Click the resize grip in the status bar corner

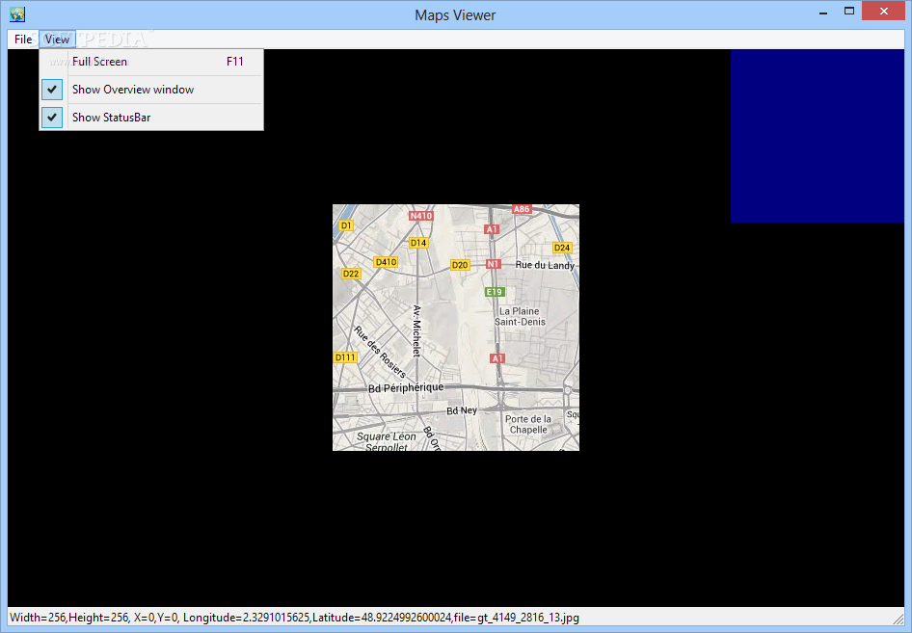(899, 618)
